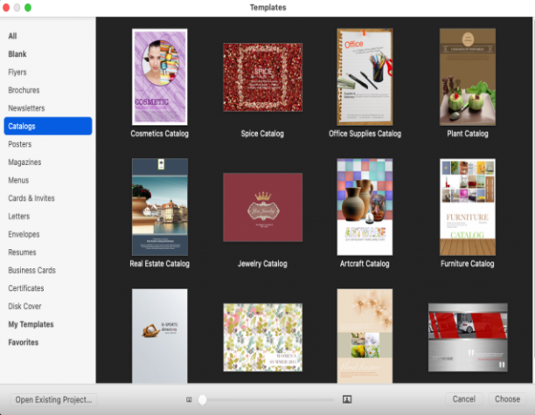Select the All category

pyautogui.click(x=12, y=36)
